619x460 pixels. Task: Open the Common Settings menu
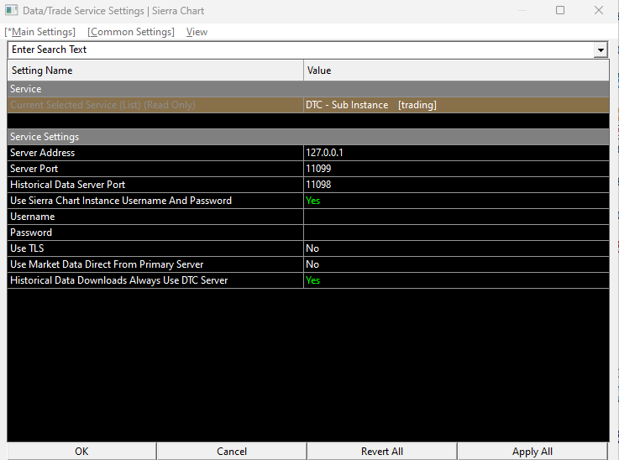[x=131, y=32]
